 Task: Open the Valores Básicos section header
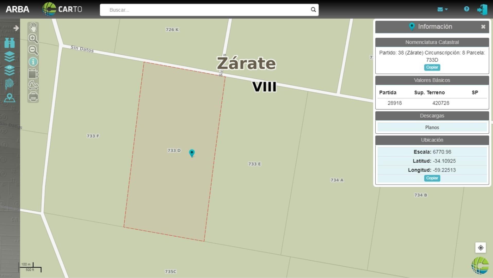coord(432,80)
